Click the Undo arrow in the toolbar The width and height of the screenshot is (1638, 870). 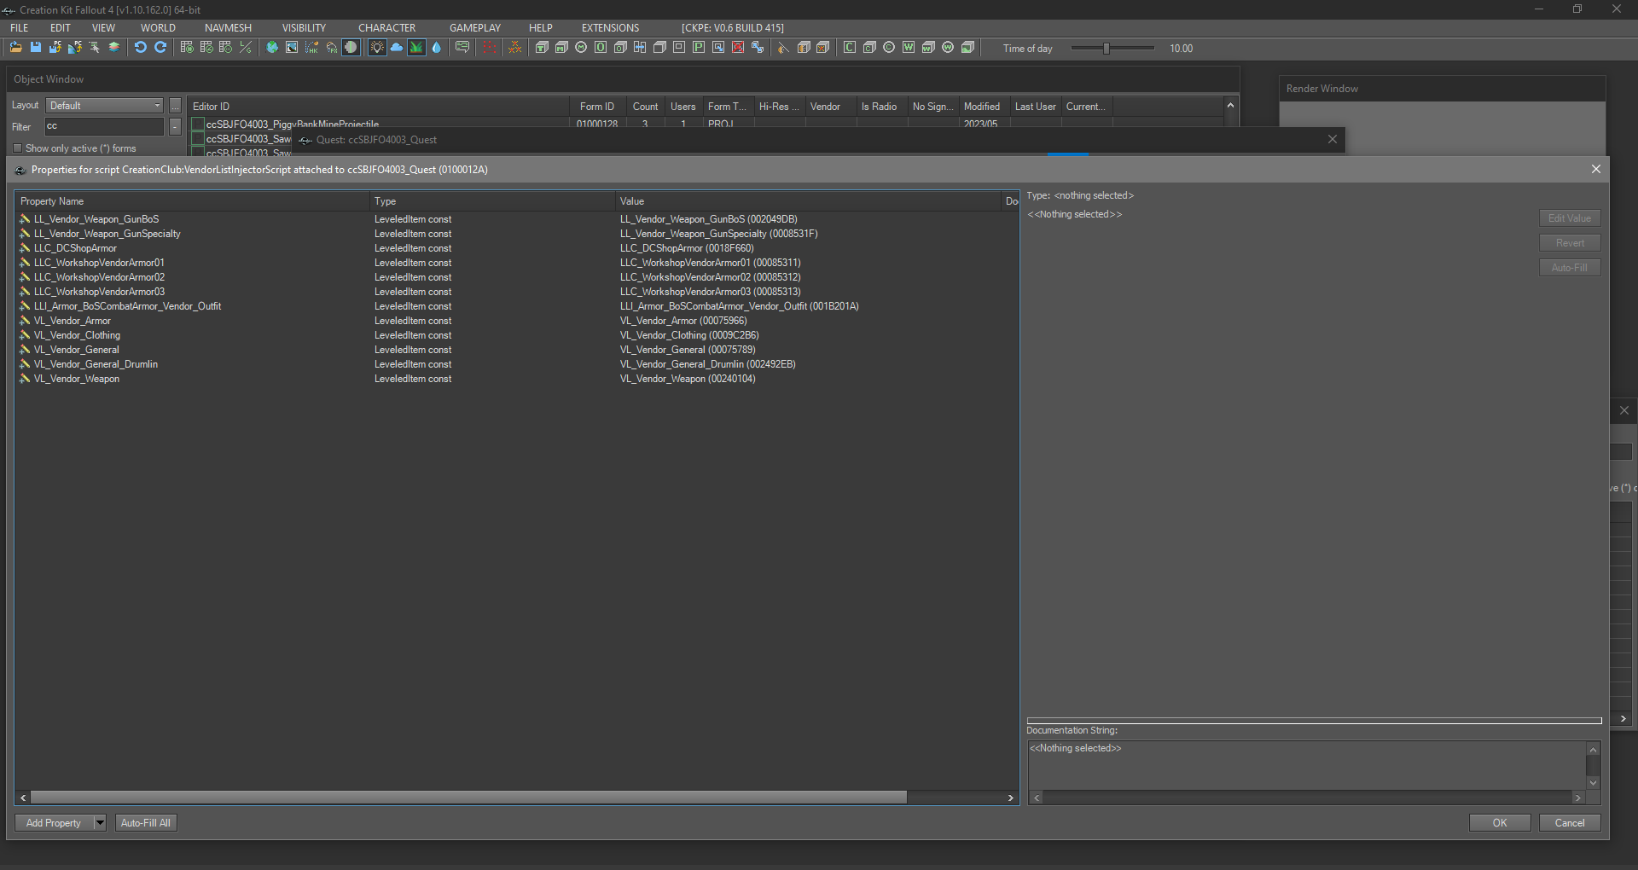click(141, 48)
